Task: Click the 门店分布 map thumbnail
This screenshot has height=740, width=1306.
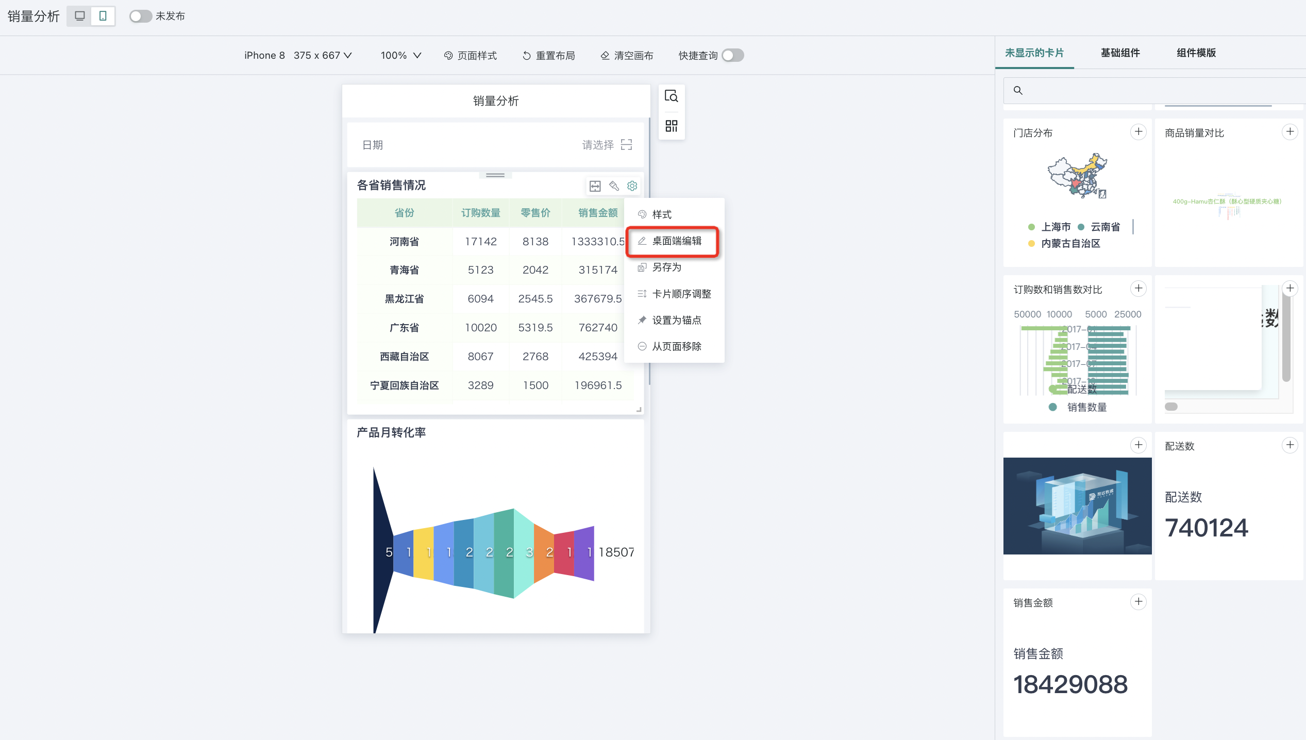Action: [1077, 176]
